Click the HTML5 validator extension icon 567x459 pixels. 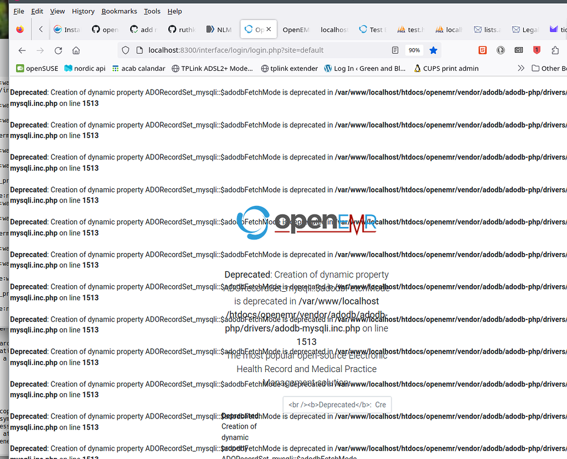click(482, 50)
